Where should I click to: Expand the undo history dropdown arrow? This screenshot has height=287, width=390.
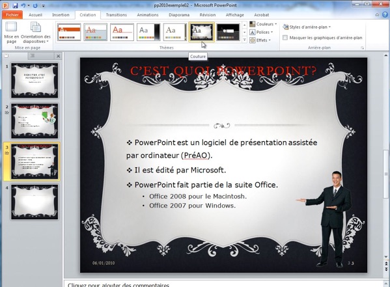click(x=29, y=5)
